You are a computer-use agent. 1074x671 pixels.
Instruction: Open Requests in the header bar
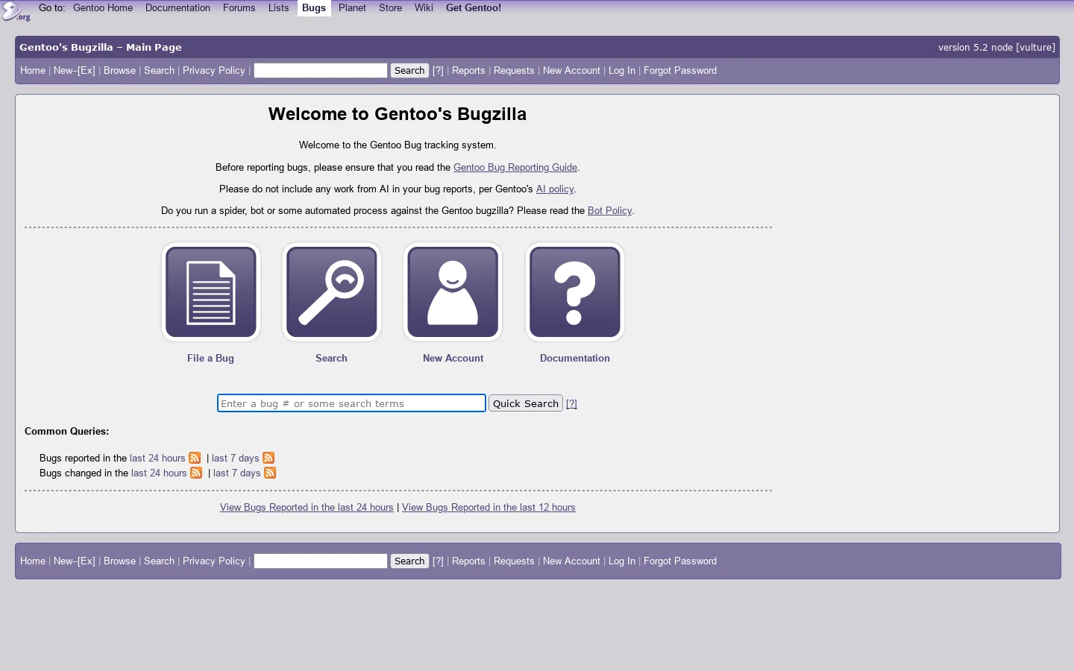pyautogui.click(x=514, y=71)
